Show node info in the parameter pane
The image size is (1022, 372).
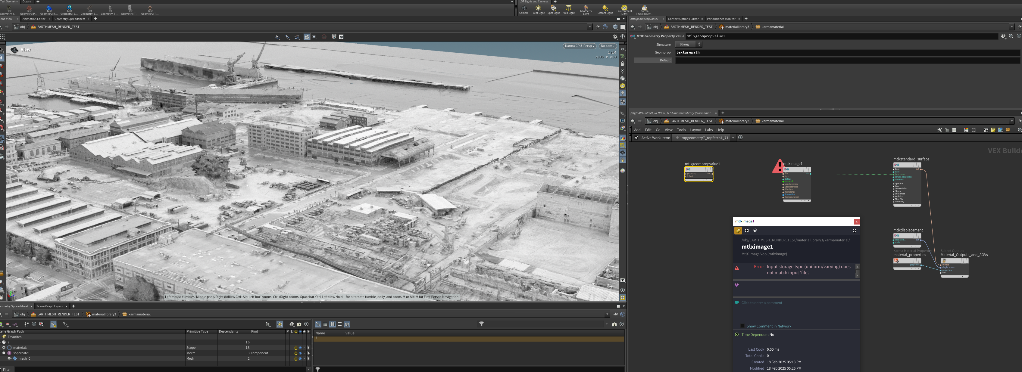(1018, 36)
